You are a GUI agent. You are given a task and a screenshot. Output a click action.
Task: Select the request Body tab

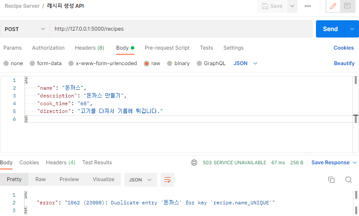pos(125,48)
